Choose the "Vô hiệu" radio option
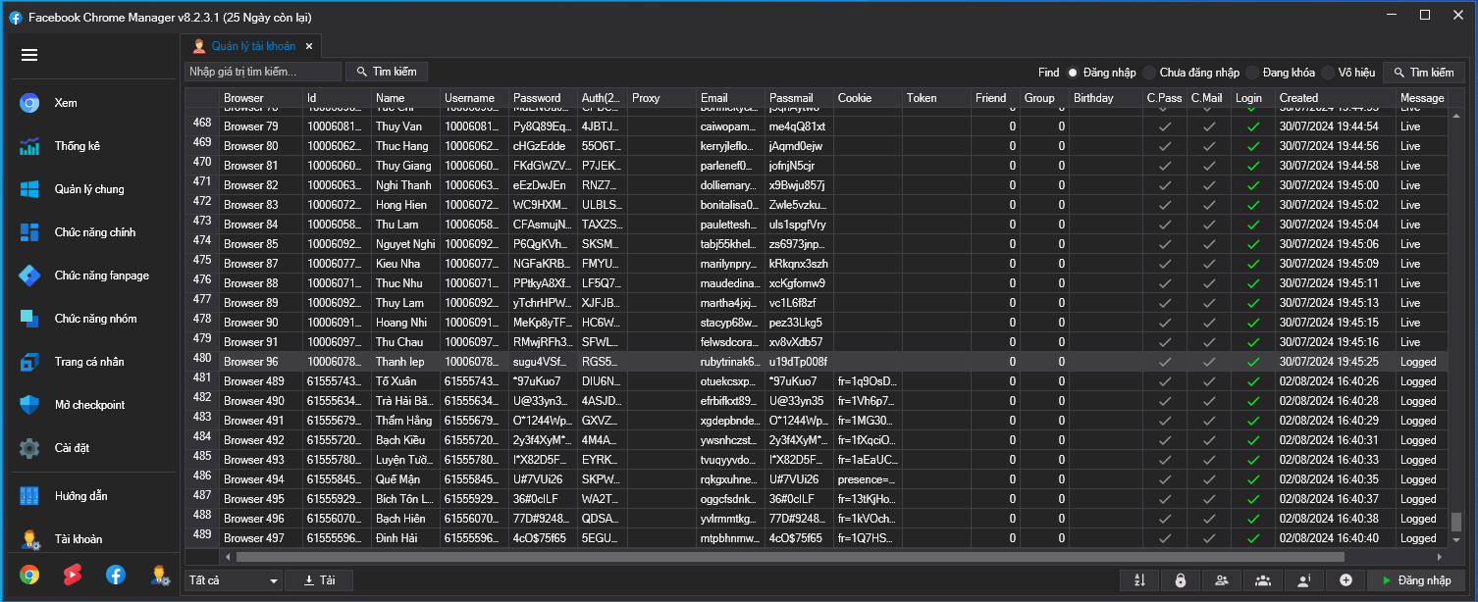 point(1328,73)
